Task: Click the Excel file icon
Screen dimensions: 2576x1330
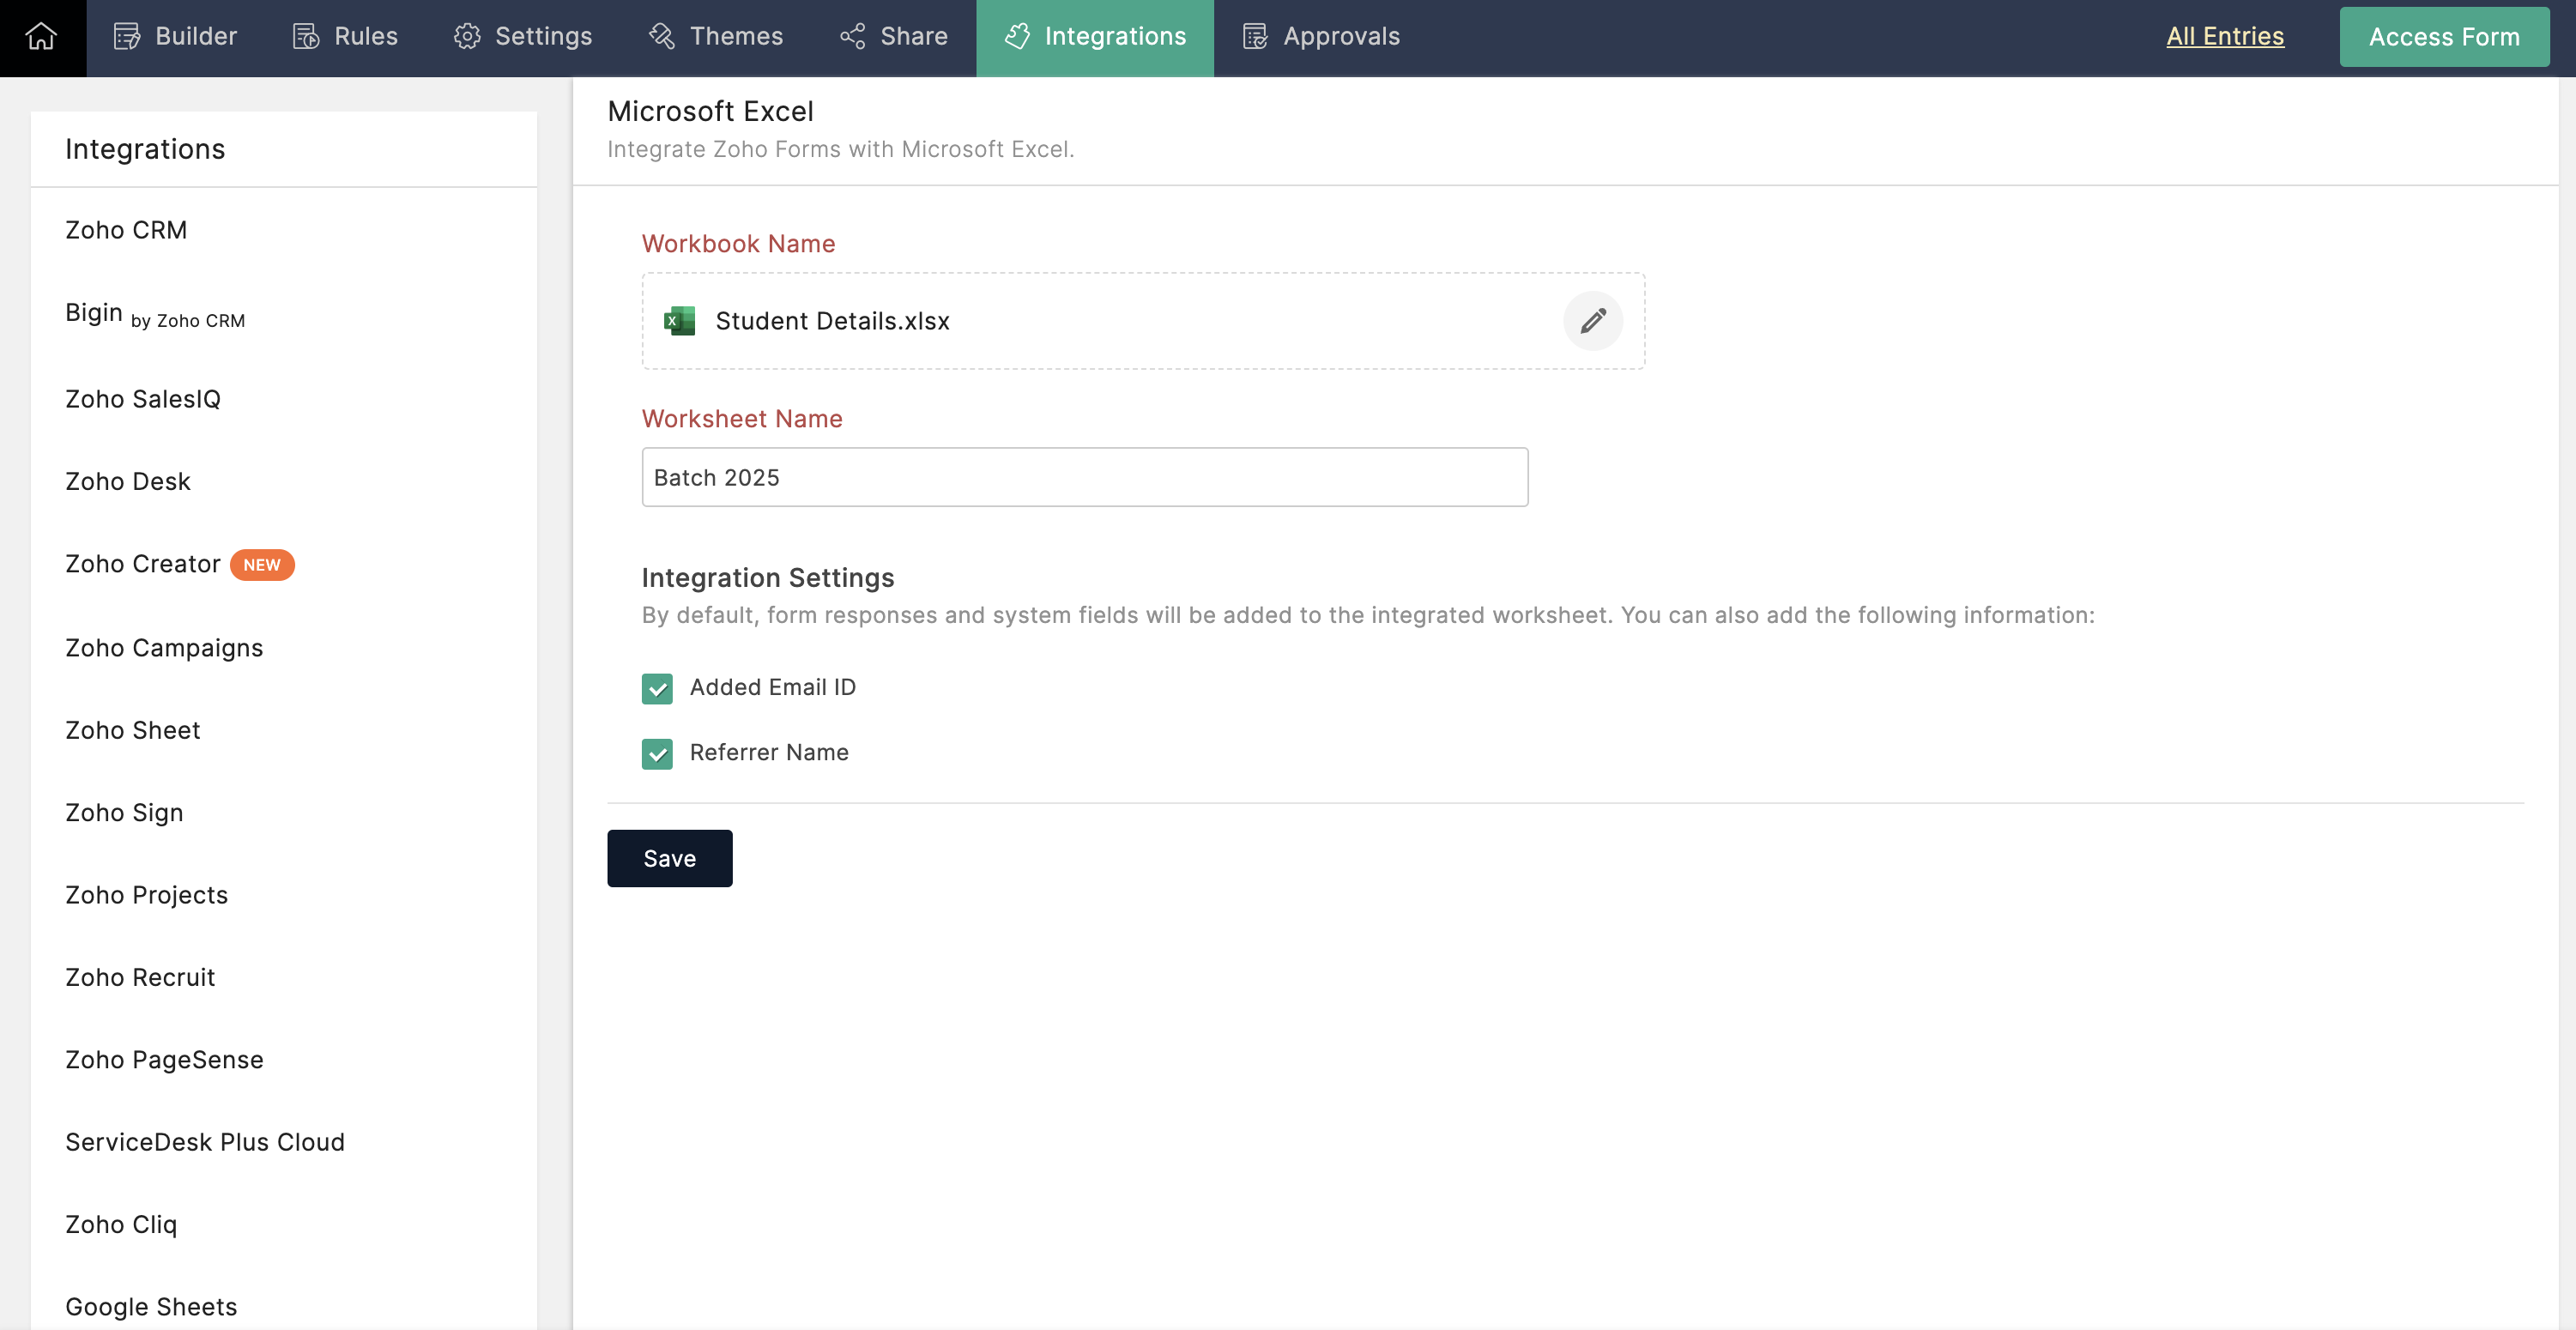Action: [x=679, y=321]
